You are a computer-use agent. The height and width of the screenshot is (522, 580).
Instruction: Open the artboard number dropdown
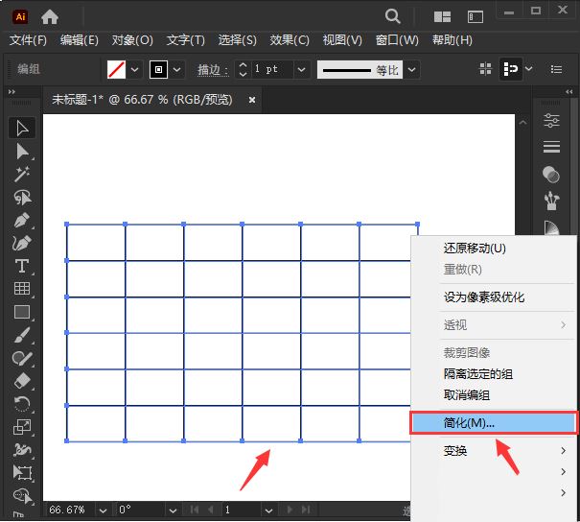pos(269,510)
